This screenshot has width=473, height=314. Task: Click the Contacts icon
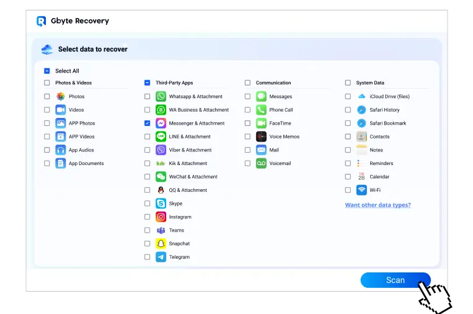361,137
